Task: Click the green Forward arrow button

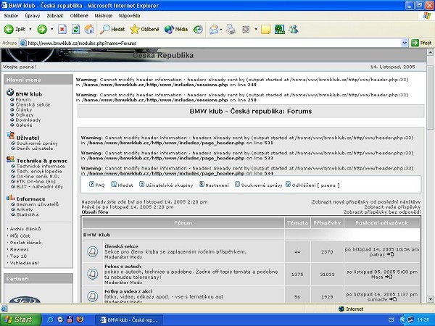Action: pos(42,29)
